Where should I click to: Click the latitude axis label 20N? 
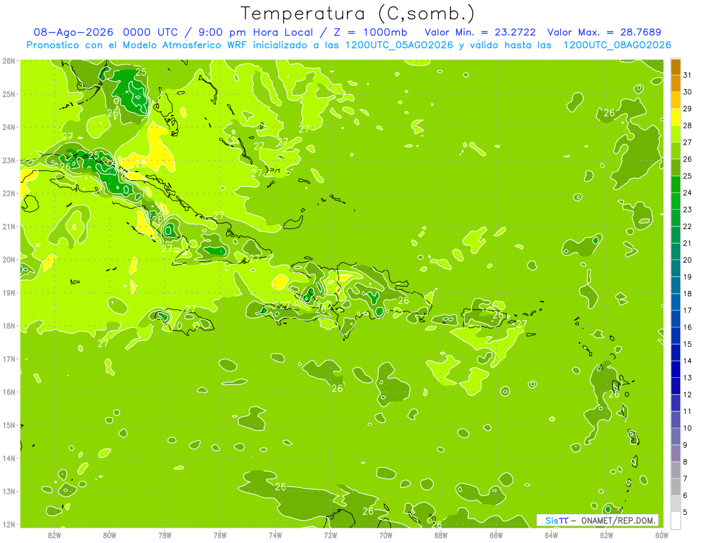point(8,259)
